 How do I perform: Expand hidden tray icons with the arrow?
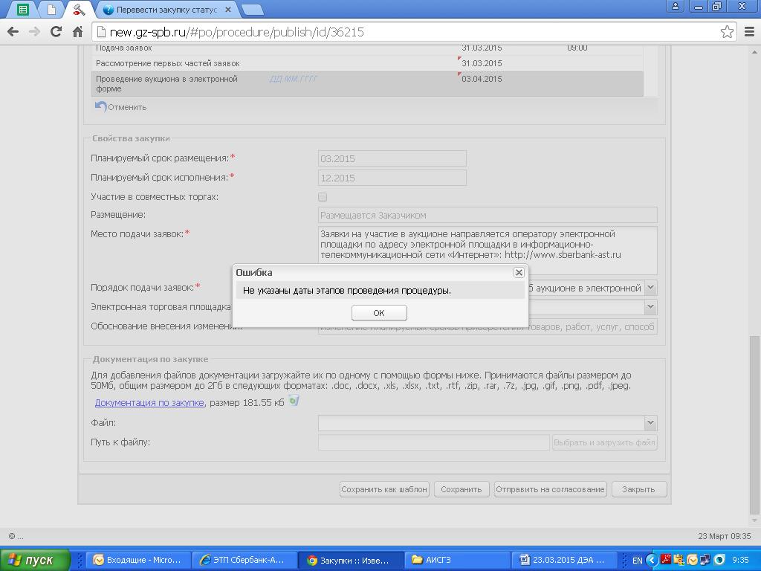[x=652, y=561]
